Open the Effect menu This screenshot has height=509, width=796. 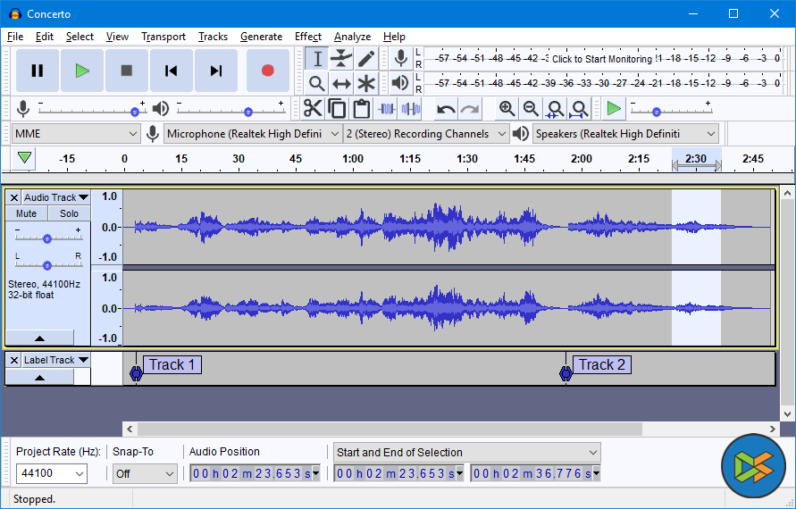307,37
